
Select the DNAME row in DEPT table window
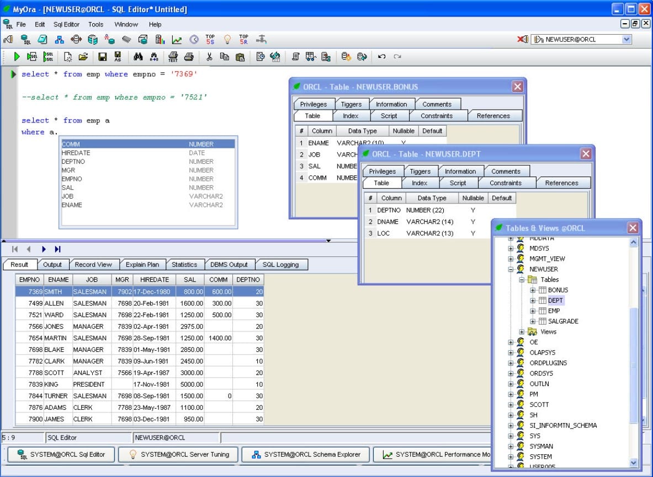pyautogui.click(x=440, y=222)
